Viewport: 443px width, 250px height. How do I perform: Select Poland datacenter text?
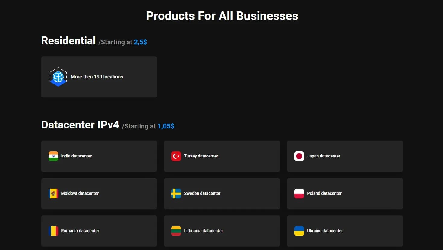[324, 193]
